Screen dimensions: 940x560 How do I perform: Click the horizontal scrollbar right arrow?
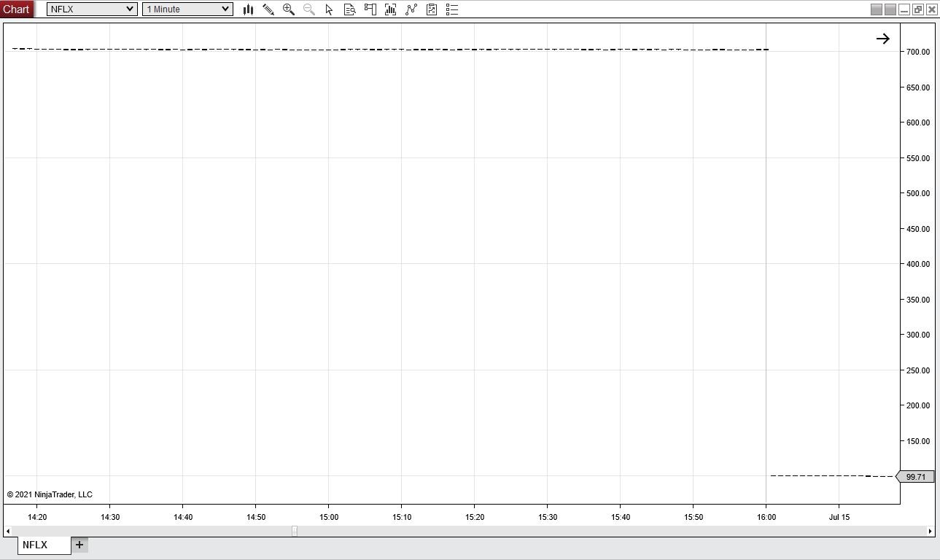pyautogui.click(x=931, y=531)
